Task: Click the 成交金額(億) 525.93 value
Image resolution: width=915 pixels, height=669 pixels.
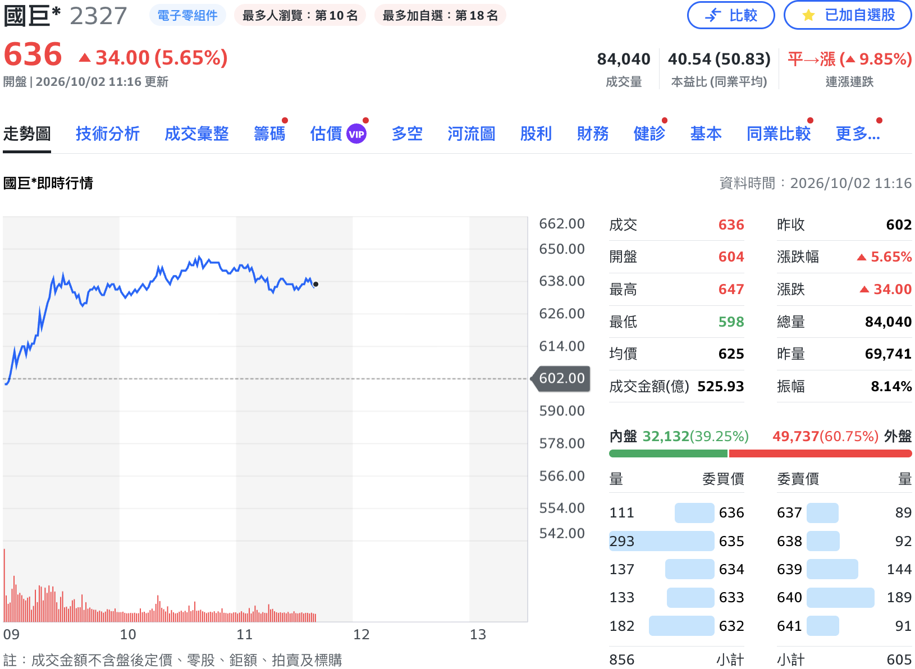Action: [x=720, y=386]
